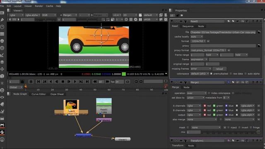Image resolution: width=265 pixels, height=149 pixels.
Task: Open the format 1024x765 dropdown
Action: pyautogui.click(x=198, y=41)
